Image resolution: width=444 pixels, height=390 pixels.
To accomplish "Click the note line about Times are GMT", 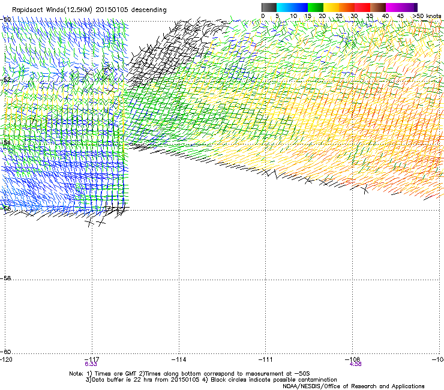I will click(x=190, y=374).
